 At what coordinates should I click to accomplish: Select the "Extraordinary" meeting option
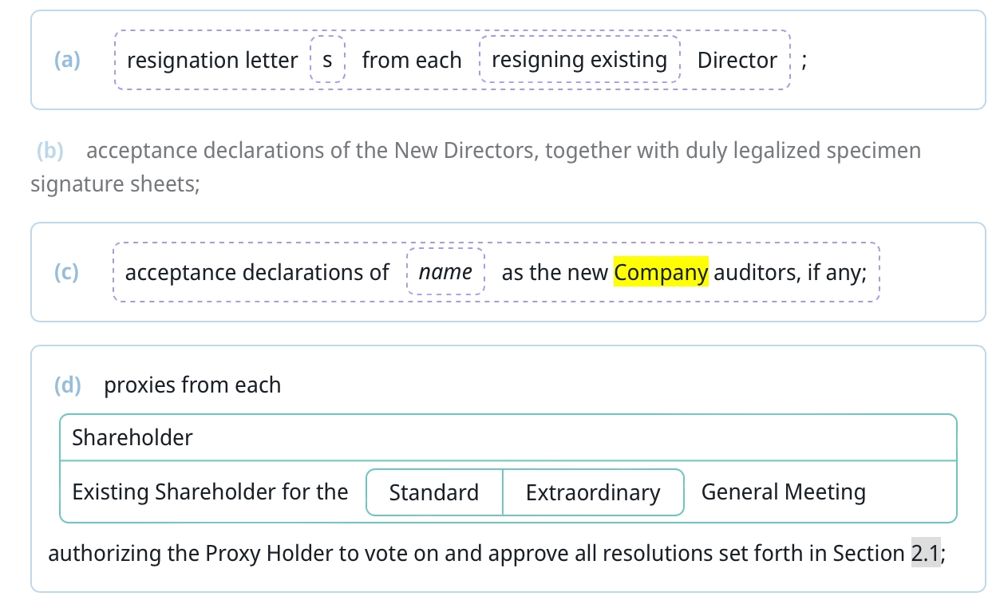click(x=593, y=492)
